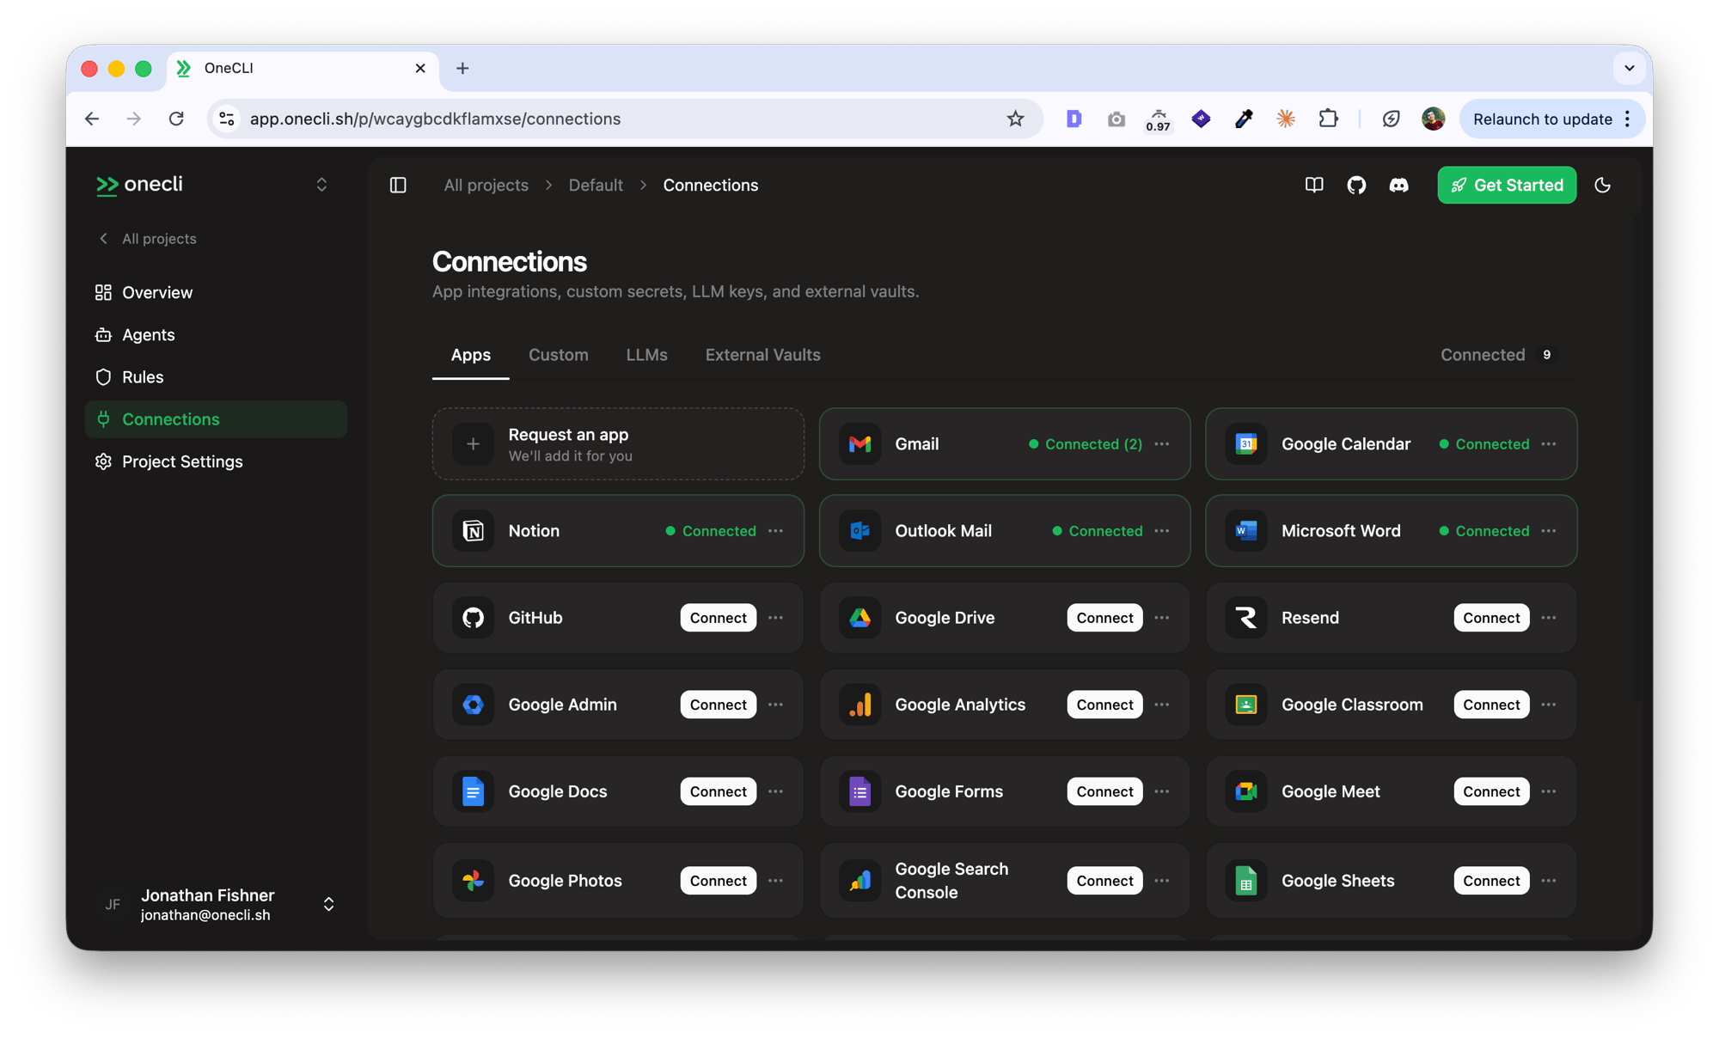The width and height of the screenshot is (1719, 1038).
Task: Toggle the sidebar panel icon
Action: [398, 185]
